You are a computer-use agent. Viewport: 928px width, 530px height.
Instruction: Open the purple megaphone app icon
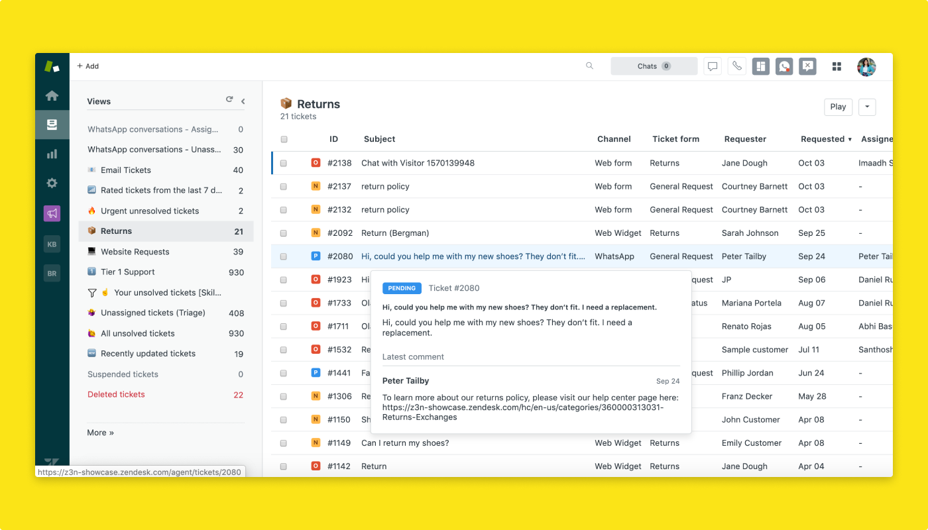tap(52, 213)
